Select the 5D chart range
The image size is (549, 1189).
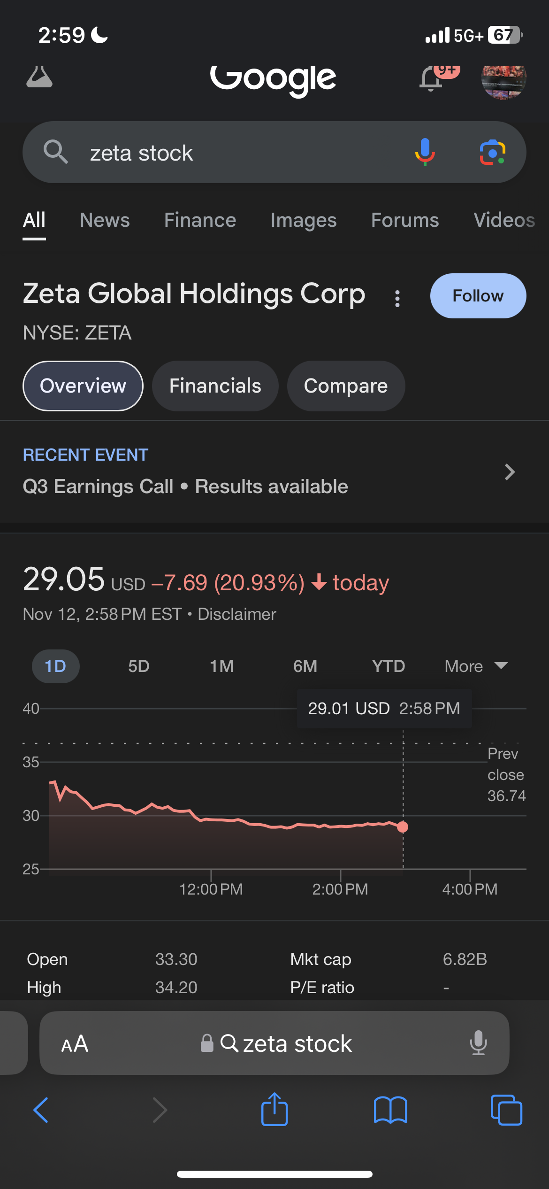[139, 666]
